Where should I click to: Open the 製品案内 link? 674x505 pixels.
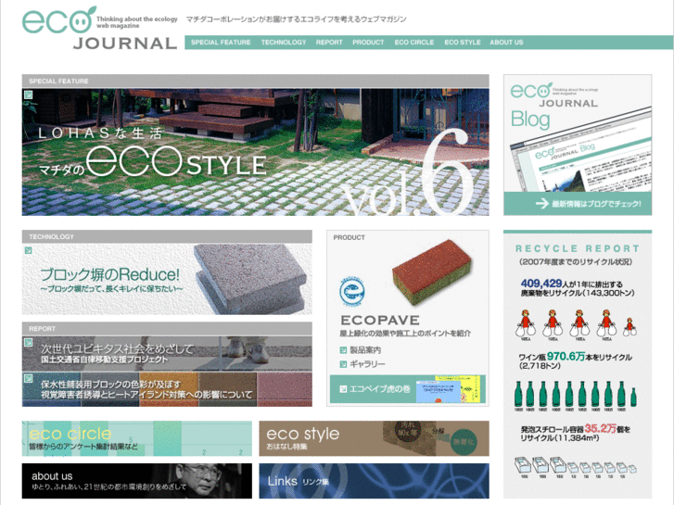pos(365,350)
